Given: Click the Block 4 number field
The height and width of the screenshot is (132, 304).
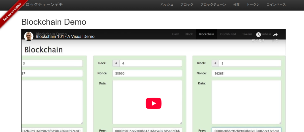Looking at the screenshot, I should pyautogui.click(x=151, y=63).
